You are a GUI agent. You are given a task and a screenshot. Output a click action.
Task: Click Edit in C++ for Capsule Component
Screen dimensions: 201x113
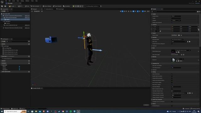[27, 16]
